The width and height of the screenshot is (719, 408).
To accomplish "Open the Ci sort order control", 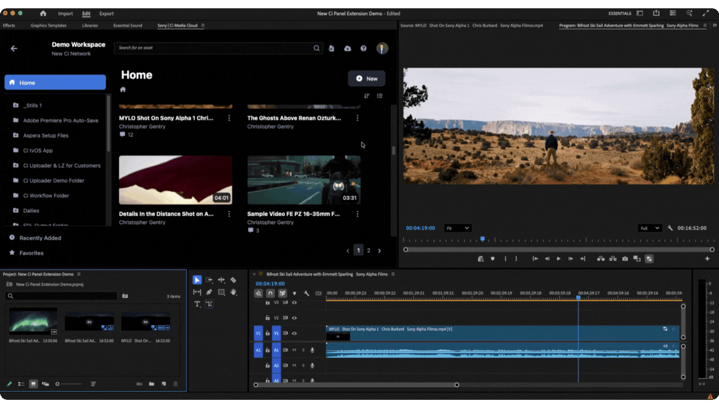I will pyautogui.click(x=366, y=96).
